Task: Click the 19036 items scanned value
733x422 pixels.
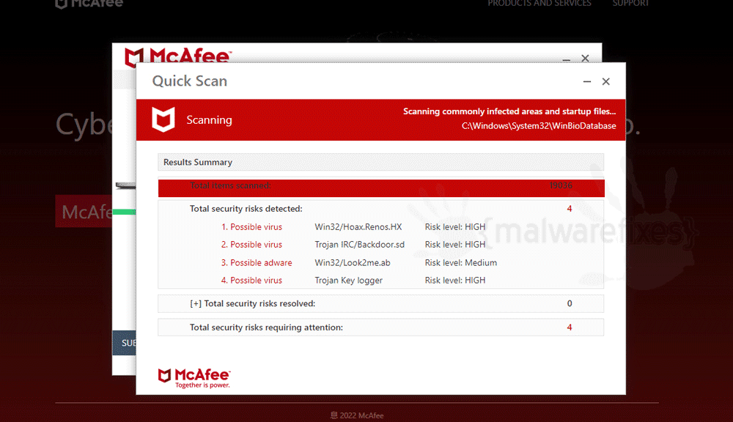Action: 561,185
